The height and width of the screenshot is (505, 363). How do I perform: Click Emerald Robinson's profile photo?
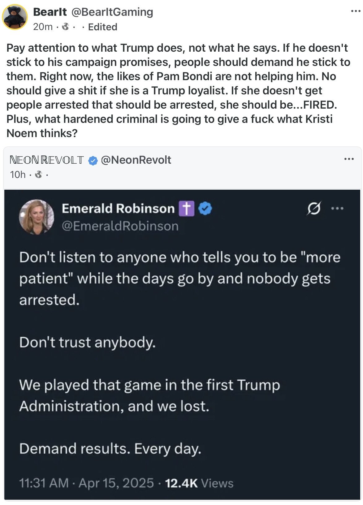[x=37, y=216]
